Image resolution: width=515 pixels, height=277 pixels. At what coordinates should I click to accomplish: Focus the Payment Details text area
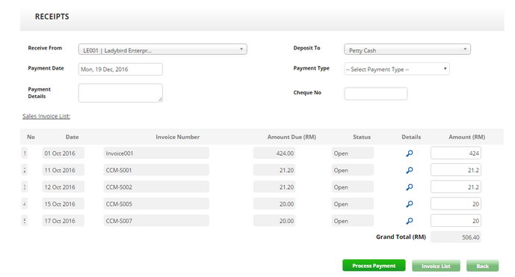tap(120, 93)
